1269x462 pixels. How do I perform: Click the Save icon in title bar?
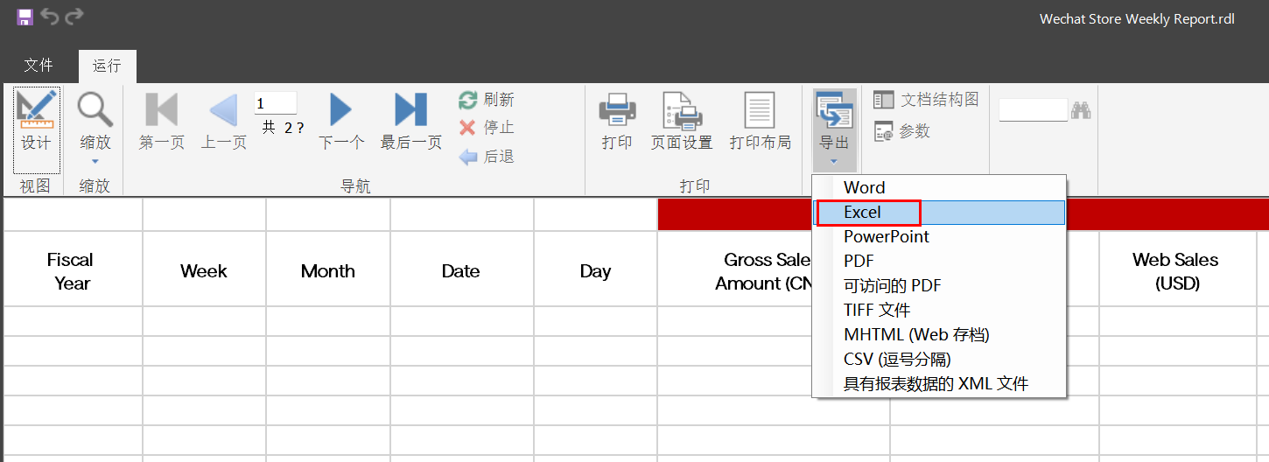25,17
